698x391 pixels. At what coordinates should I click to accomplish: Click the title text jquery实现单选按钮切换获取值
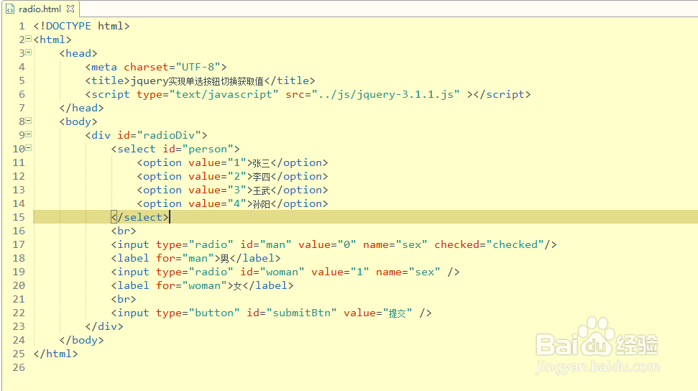197,81
